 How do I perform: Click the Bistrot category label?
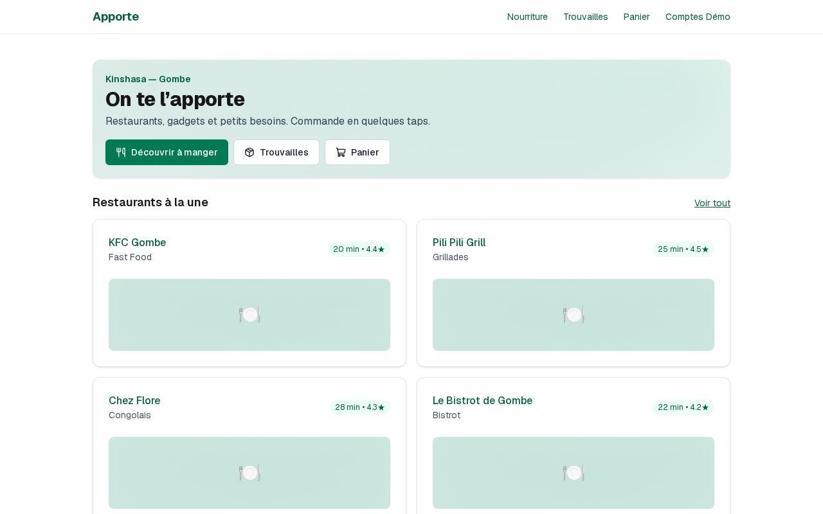coord(447,415)
